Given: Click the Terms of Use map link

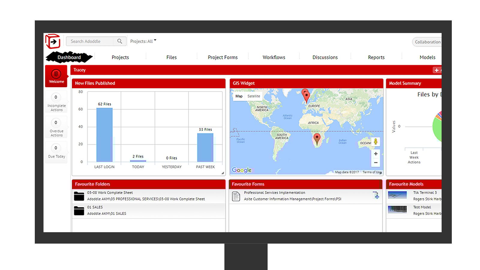Looking at the screenshot, I should point(372,172).
